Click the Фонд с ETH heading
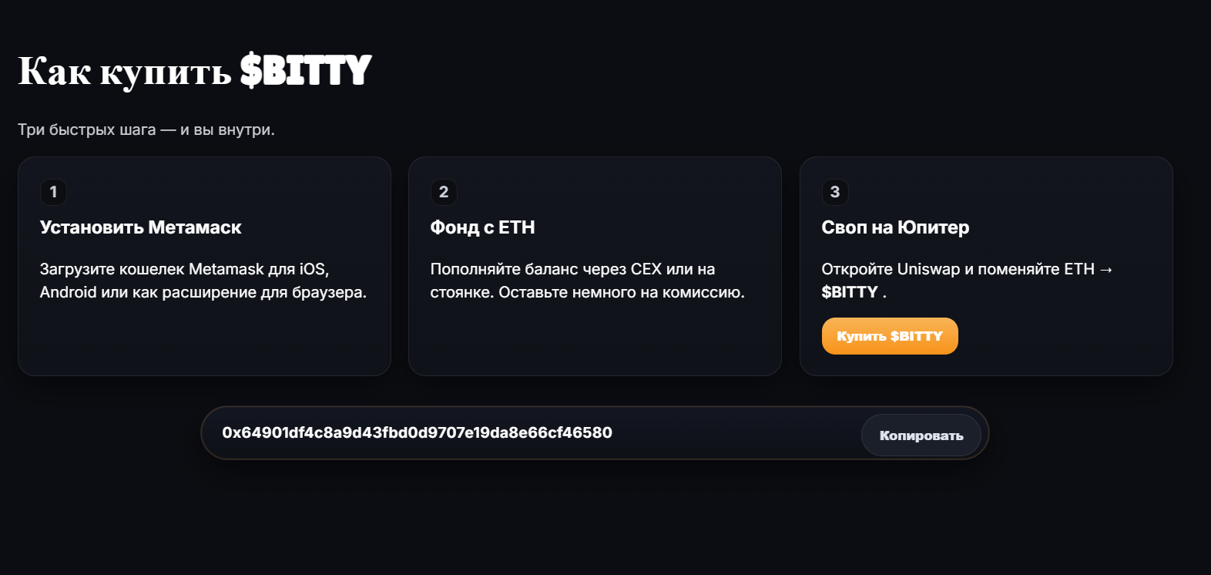This screenshot has height=575, width=1211. click(482, 227)
